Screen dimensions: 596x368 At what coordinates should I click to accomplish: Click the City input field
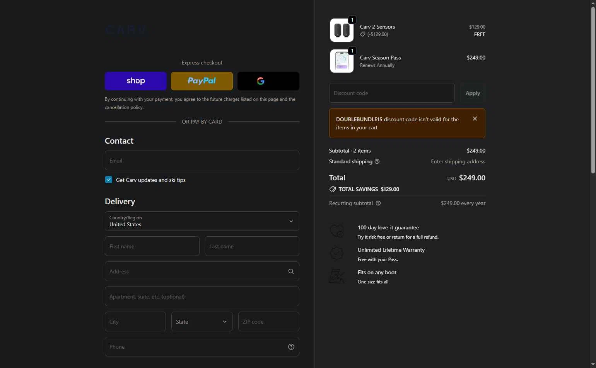coord(135,321)
